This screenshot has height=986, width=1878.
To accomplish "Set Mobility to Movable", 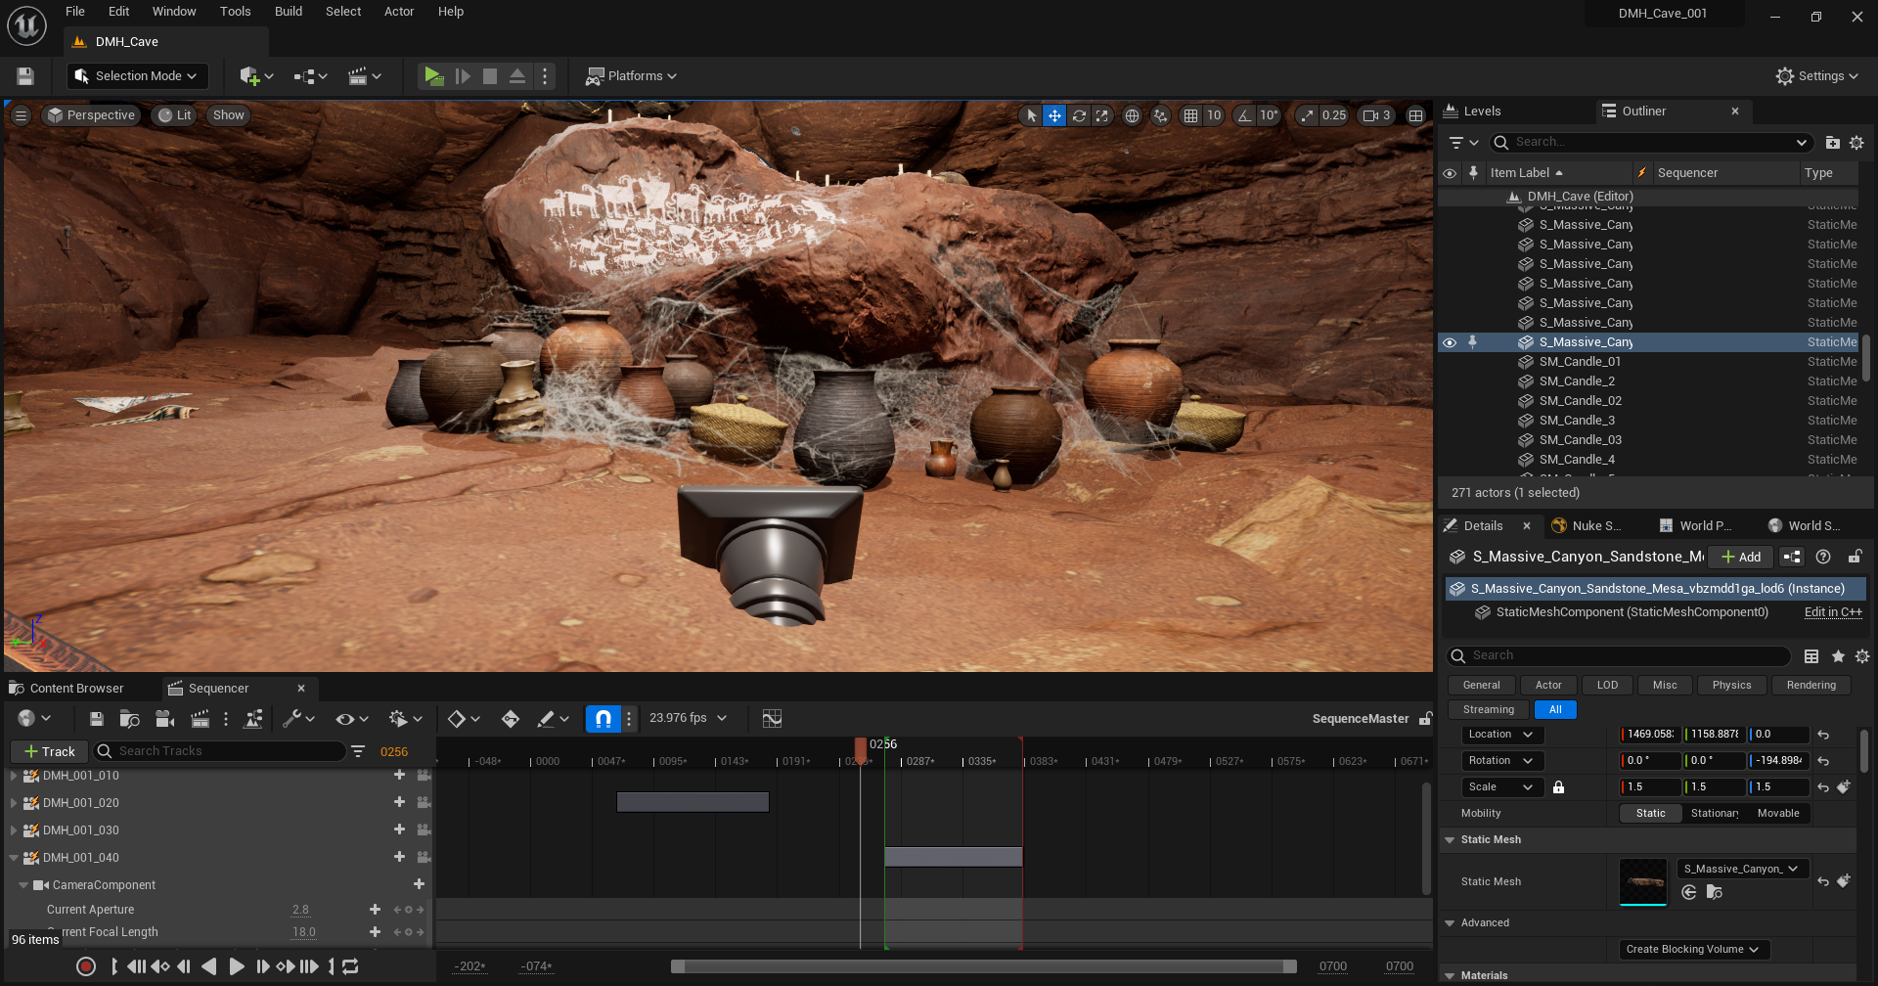I will 1777,814.
